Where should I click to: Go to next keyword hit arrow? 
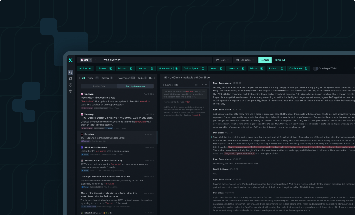[x=206, y=85]
